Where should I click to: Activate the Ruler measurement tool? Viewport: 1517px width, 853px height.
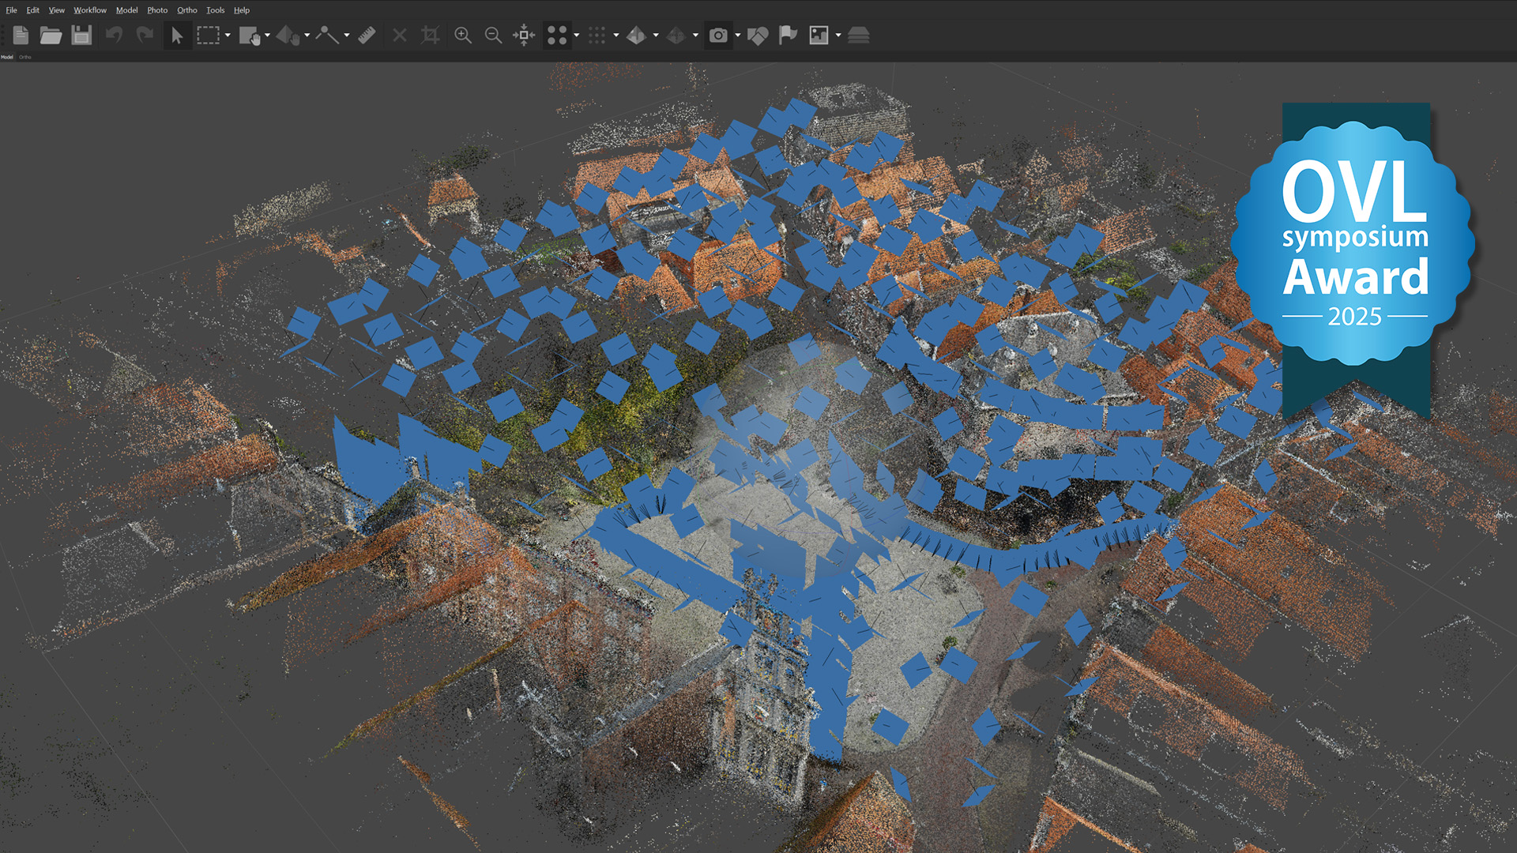pos(367,35)
